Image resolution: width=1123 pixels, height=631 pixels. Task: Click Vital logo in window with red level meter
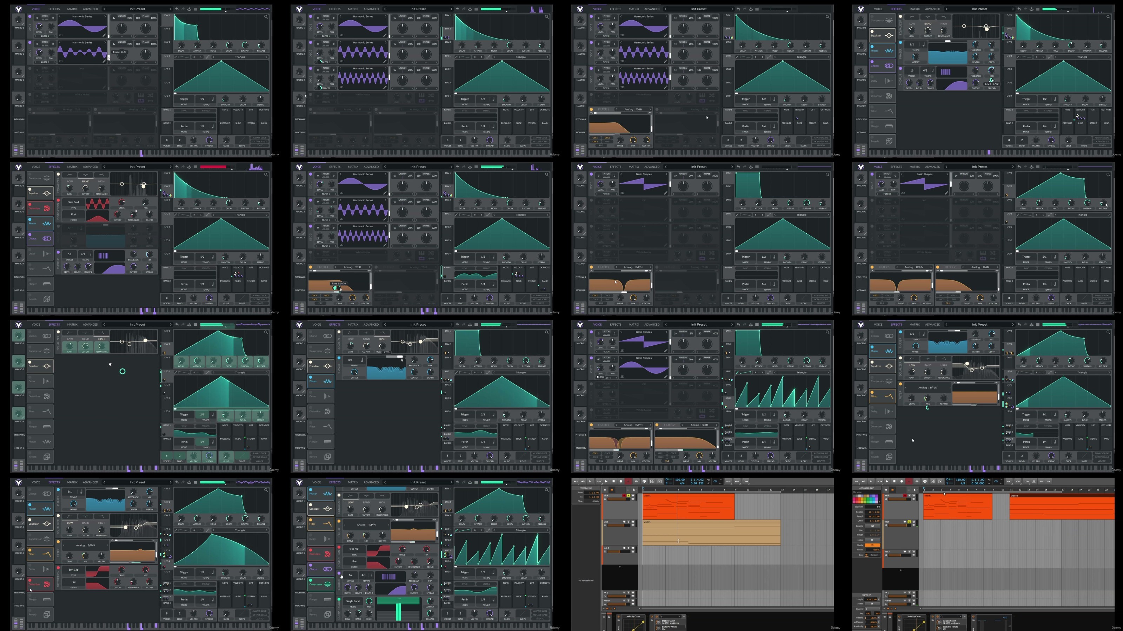pos(19,167)
